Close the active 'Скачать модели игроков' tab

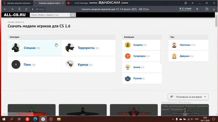click(x=63, y=3)
